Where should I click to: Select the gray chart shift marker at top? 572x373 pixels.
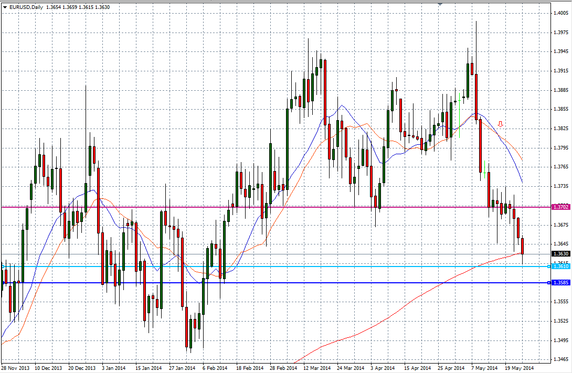[440, 4]
